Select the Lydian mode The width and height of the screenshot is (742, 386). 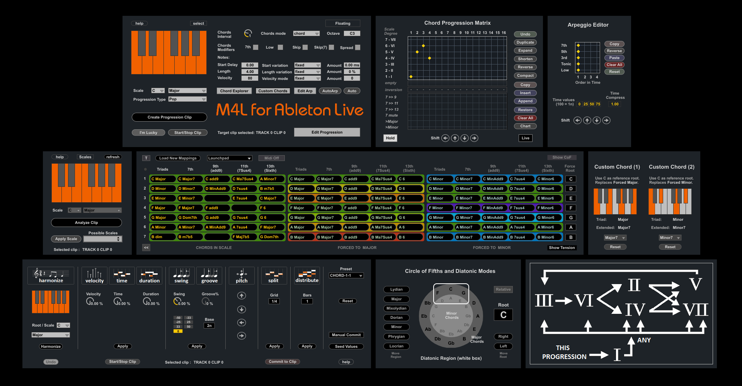pyautogui.click(x=397, y=289)
